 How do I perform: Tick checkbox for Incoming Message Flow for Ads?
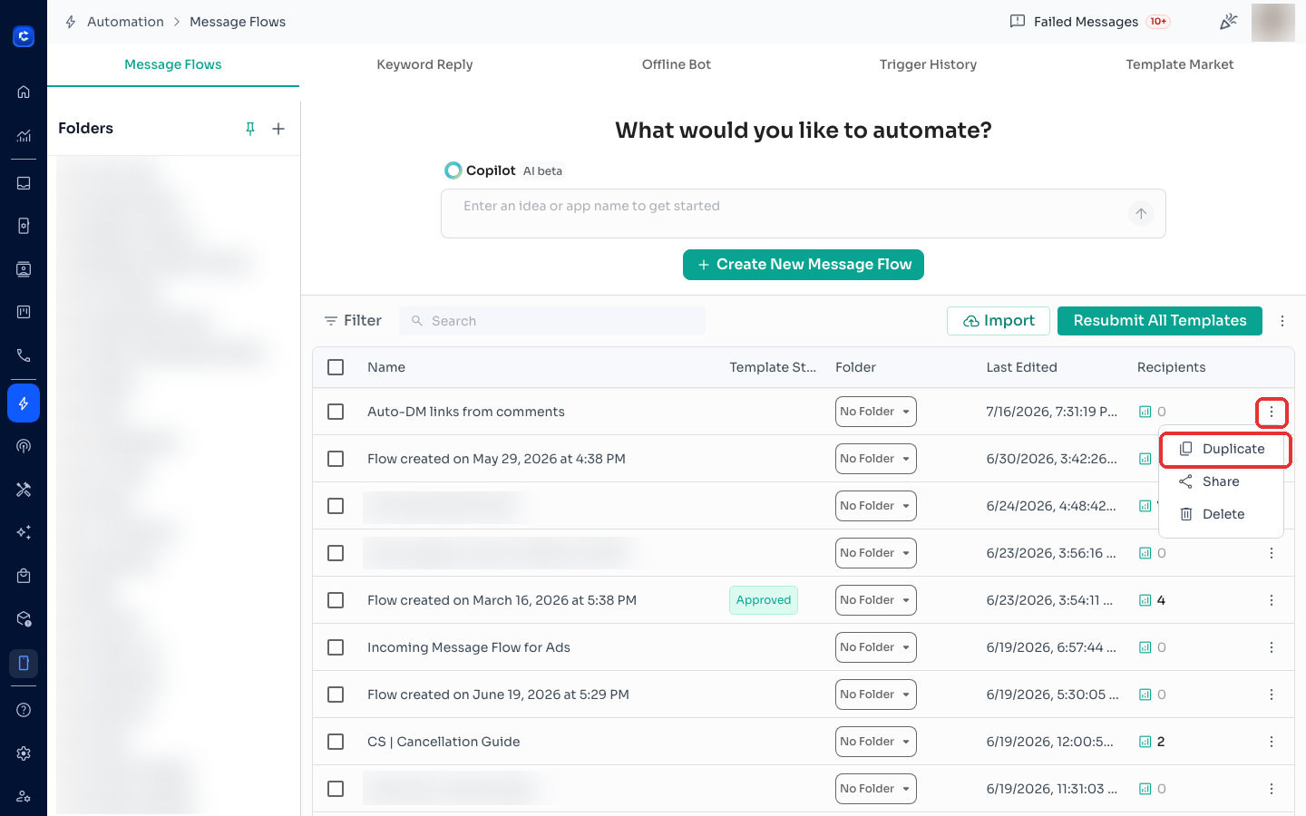pyautogui.click(x=336, y=647)
